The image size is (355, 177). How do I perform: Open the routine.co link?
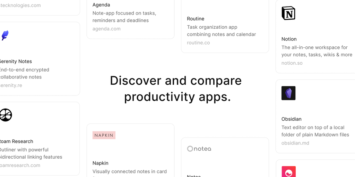[198, 43]
